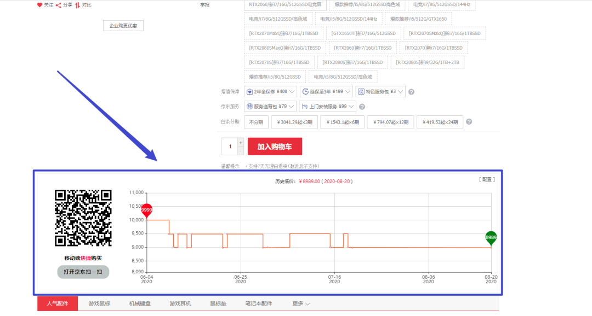
Task: Click the QR code image
Action: click(83, 218)
